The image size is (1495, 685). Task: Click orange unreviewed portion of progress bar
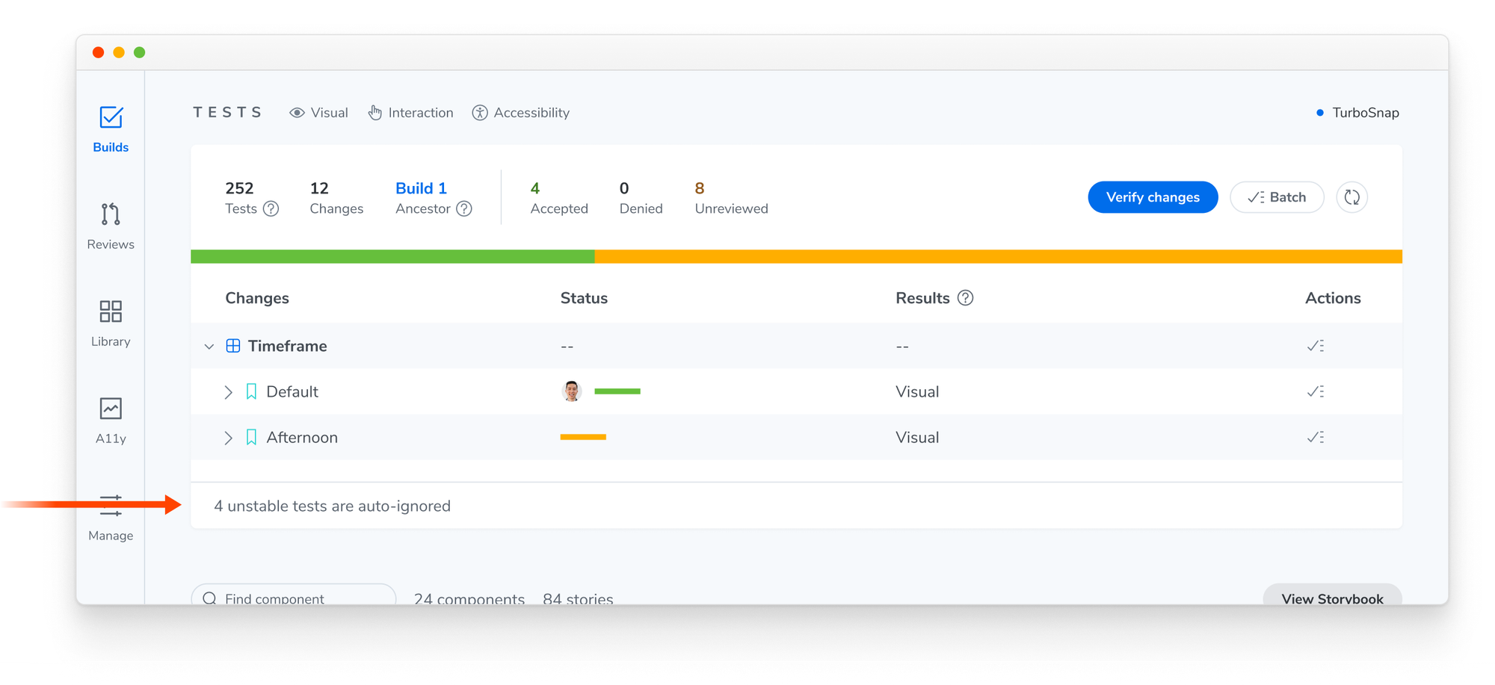(998, 256)
